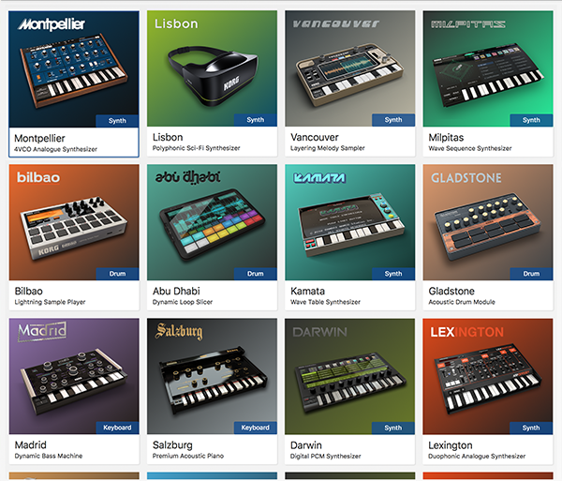Select the Bilbao sample player image

tap(74, 222)
